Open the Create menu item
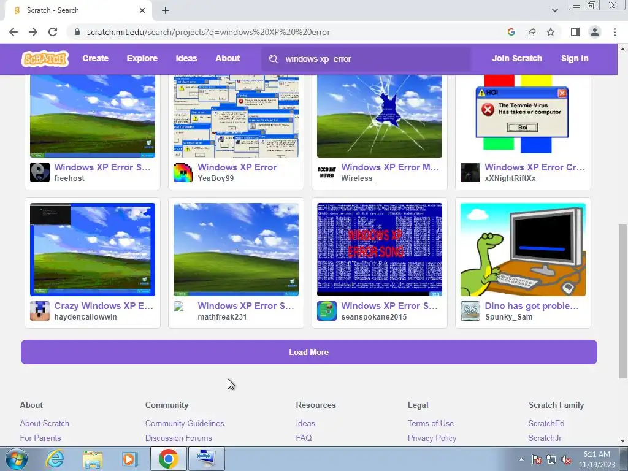 click(95, 58)
